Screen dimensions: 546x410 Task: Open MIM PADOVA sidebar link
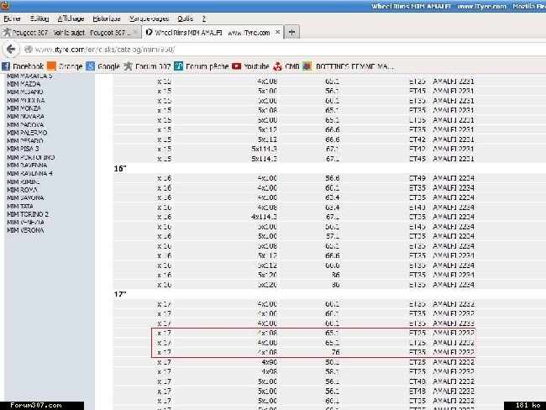pyautogui.click(x=25, y=124)
